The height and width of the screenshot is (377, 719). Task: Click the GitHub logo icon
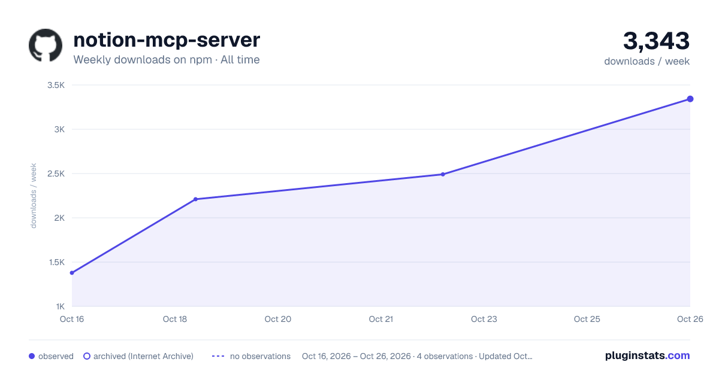pos(46,45)
